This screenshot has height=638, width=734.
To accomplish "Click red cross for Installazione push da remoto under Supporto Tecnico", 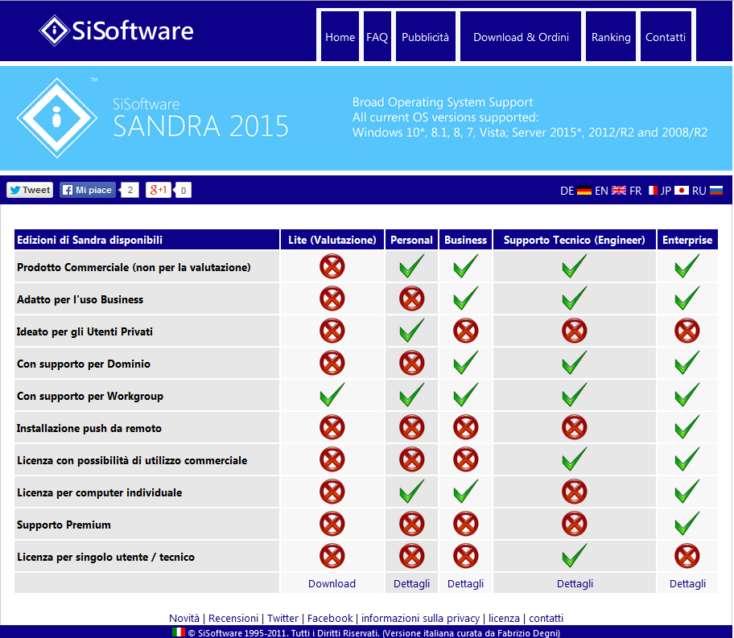I will [575, 427].
